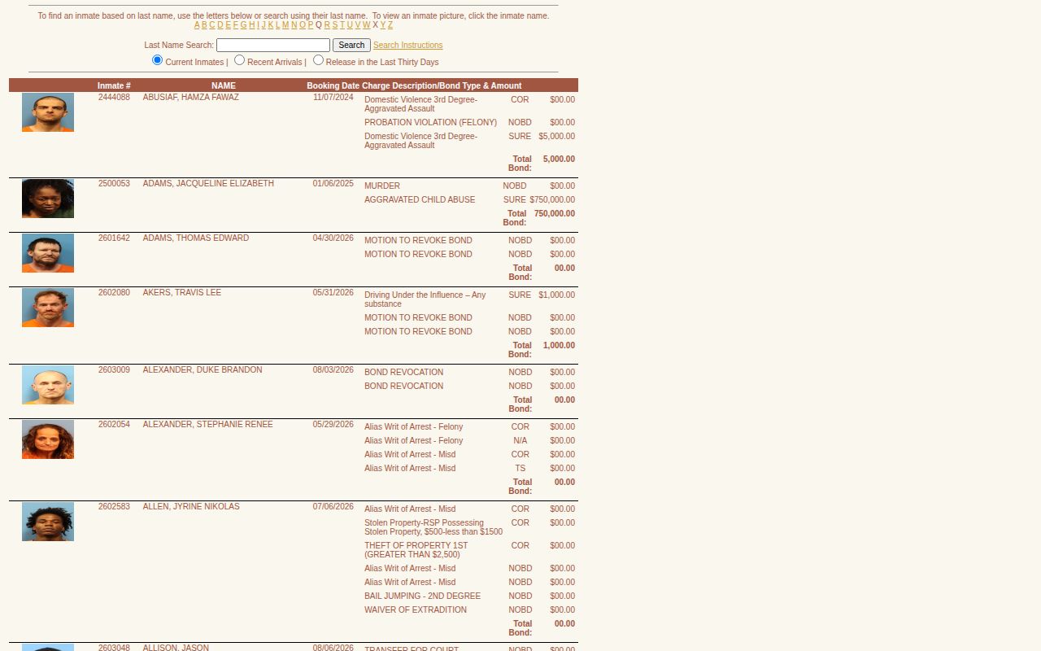This screenshot has width=1041, height=651.
Task: Open mugshot photo of Thomas Edward Adams
Action: [48, 253]
